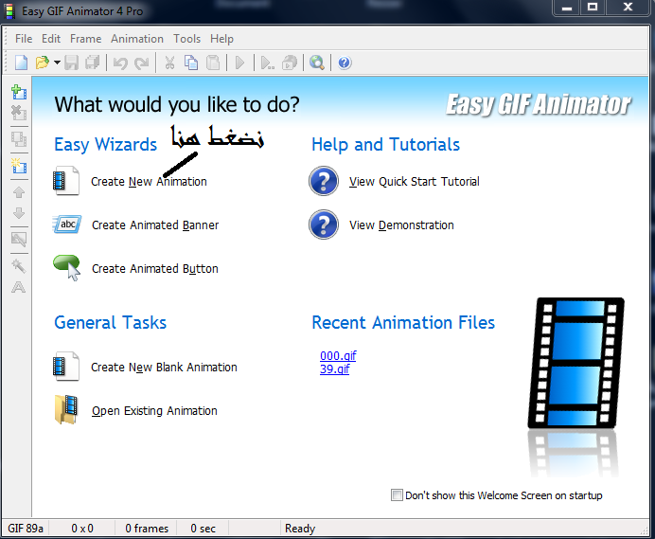Click the frame properties toolbar icon
The height and width of the screenshot is (539, 655).
pyautogui.click(x=290, y=63)
